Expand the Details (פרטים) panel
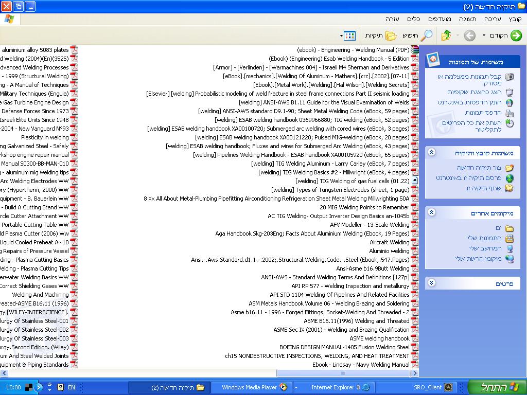This screenshot has width=527, height=395. [x=432, y=283]
